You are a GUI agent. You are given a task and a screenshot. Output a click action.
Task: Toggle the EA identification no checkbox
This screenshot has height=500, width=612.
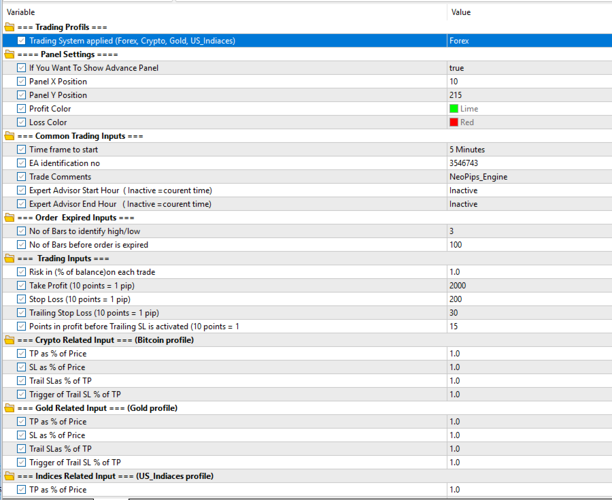[x=22, y=163]
